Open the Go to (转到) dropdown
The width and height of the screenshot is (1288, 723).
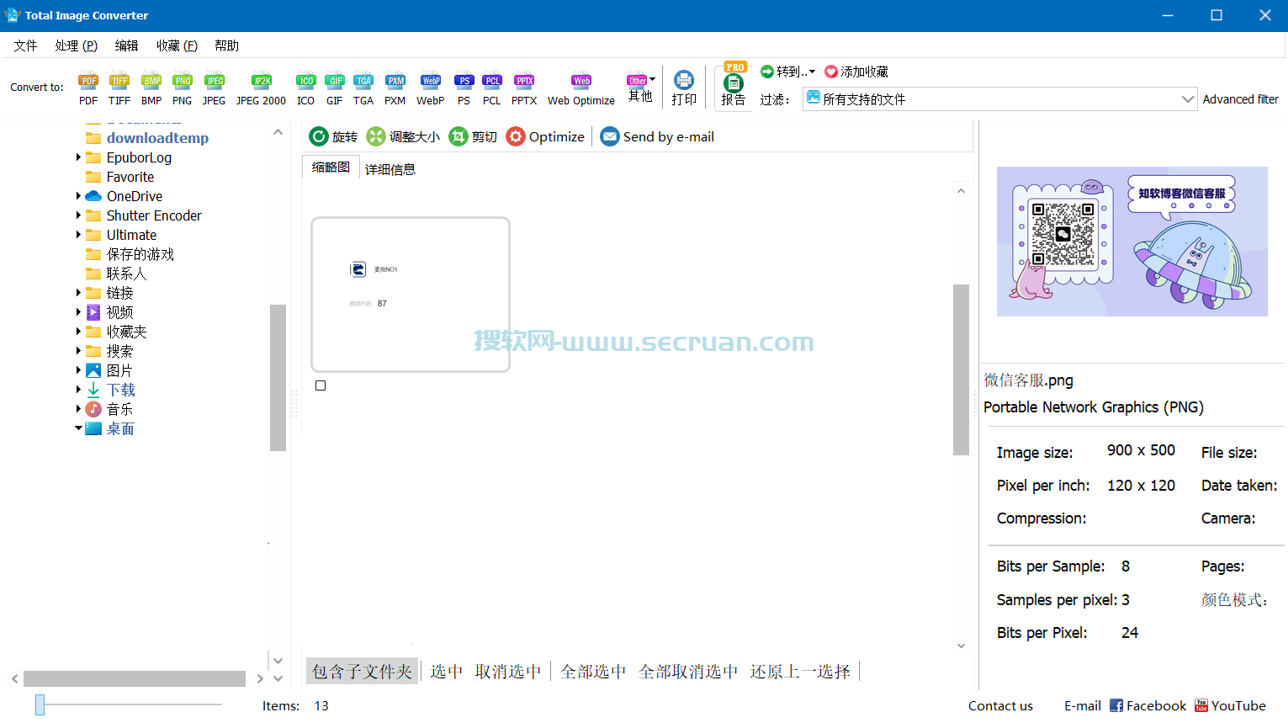[788, 72]
